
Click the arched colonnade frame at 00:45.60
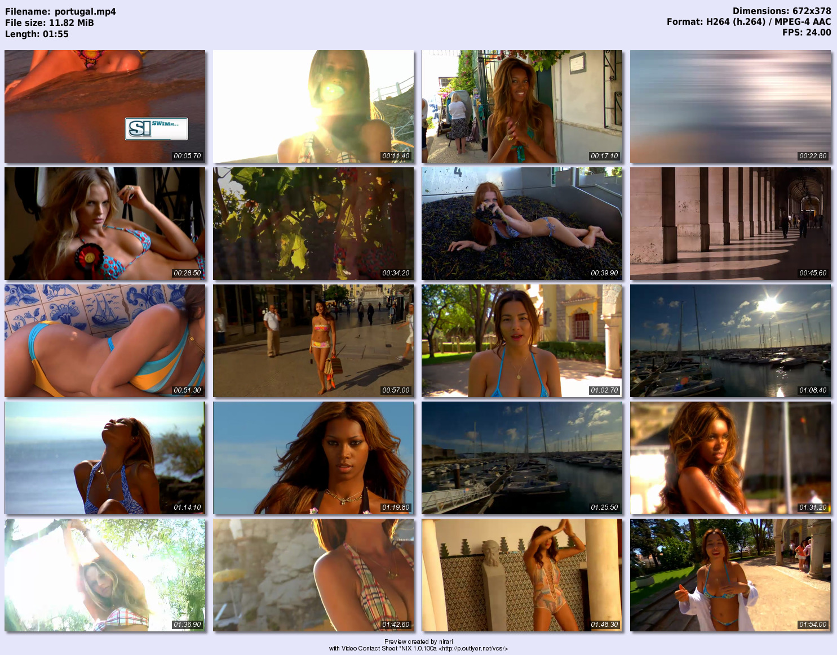730,224
